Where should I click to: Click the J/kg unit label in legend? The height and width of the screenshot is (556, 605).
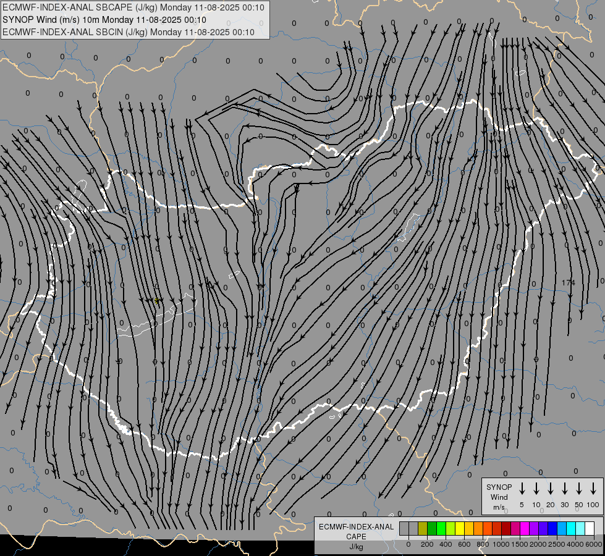(x=356, y=547)
